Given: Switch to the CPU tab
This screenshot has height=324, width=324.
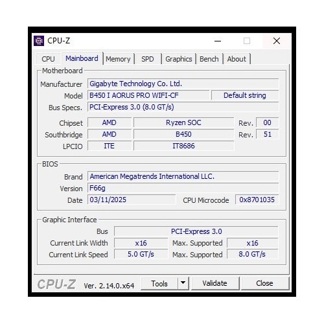Looking at the screenshot, I should pyautogui.click(x=48, y=59).
